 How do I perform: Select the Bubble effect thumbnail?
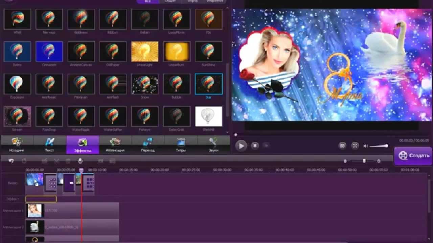pyautogui.click(x=177, y=84)
